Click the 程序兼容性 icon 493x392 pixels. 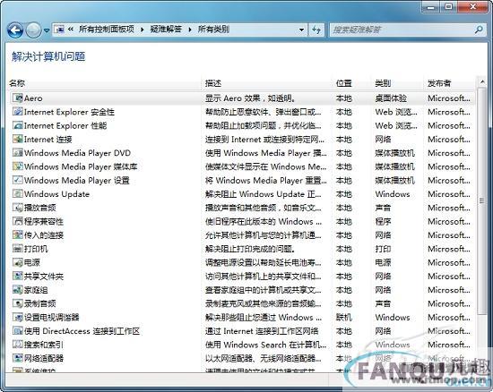tap(17, 221)
